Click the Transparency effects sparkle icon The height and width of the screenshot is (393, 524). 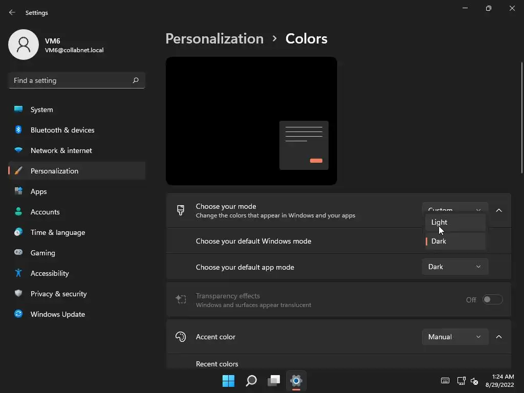click(x=181, y=299)
